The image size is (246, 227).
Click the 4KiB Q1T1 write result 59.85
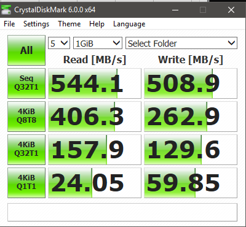click(x=191, y=183)
